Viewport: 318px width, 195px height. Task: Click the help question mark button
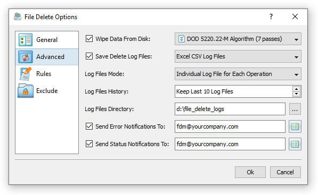point(271,16)
